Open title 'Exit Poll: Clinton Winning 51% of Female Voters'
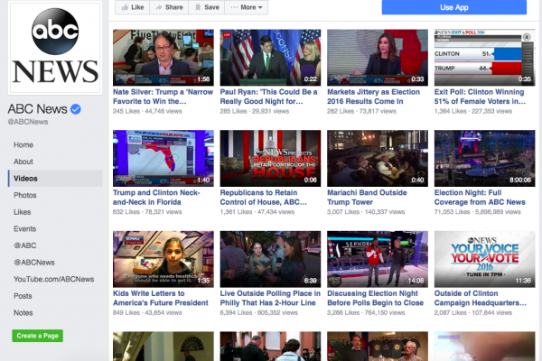 tap(480, 97)
